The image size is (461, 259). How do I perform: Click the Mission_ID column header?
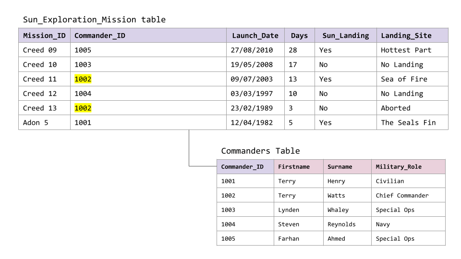click(44, 35)
